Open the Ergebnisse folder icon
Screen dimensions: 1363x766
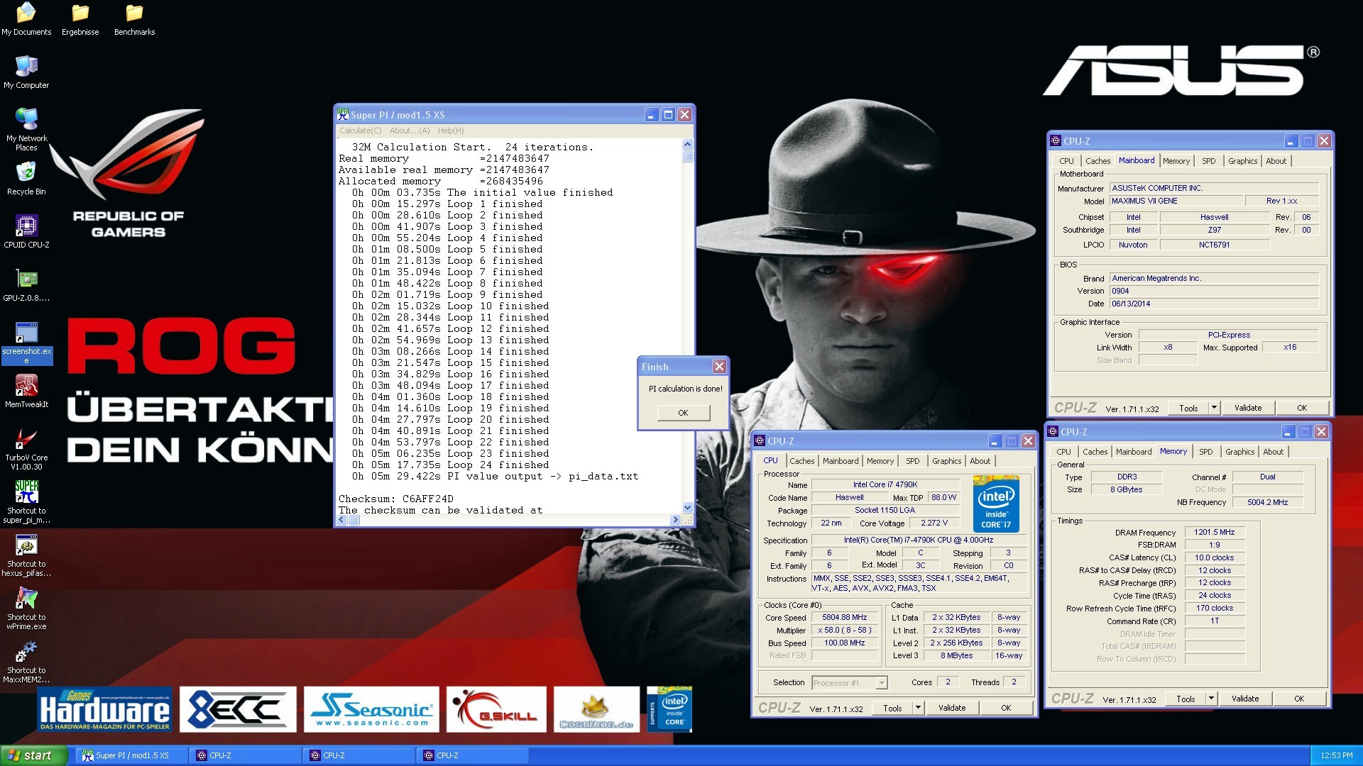[80, 19]
